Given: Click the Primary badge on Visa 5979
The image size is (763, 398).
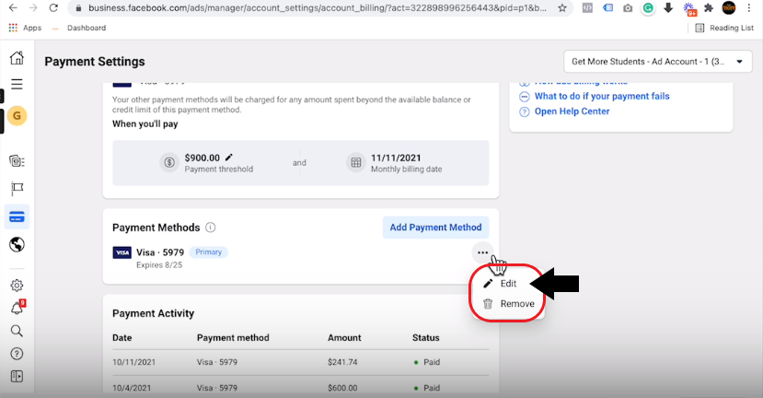Looking at the screenshot, I should pos(208,252).
